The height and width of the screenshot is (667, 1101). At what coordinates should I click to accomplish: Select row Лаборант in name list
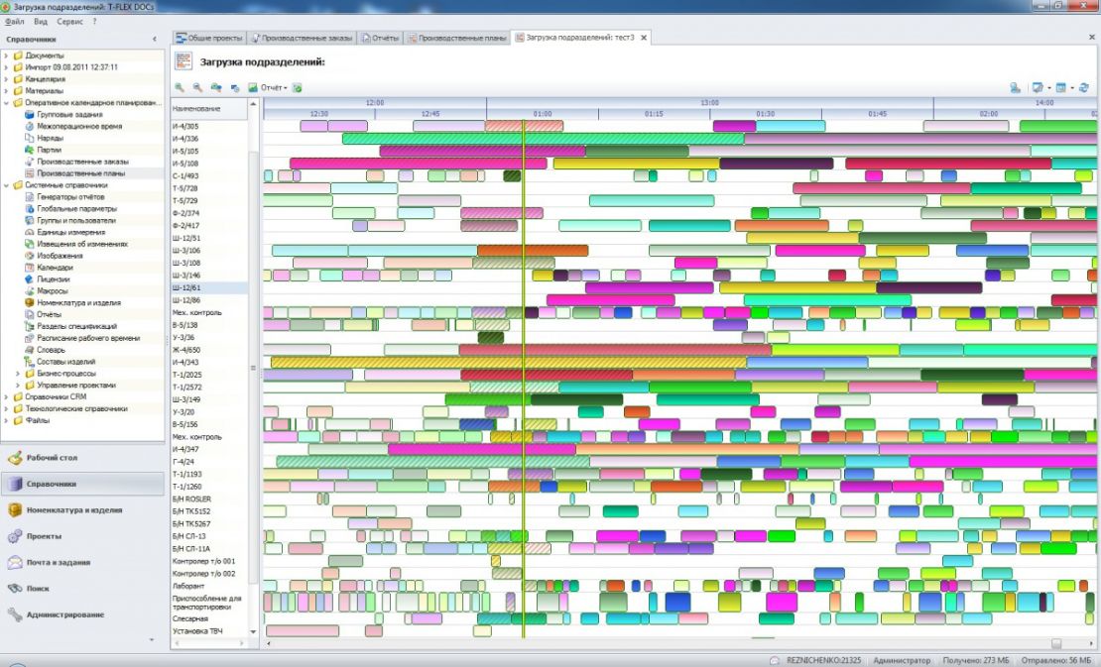(x=209, y=586)
